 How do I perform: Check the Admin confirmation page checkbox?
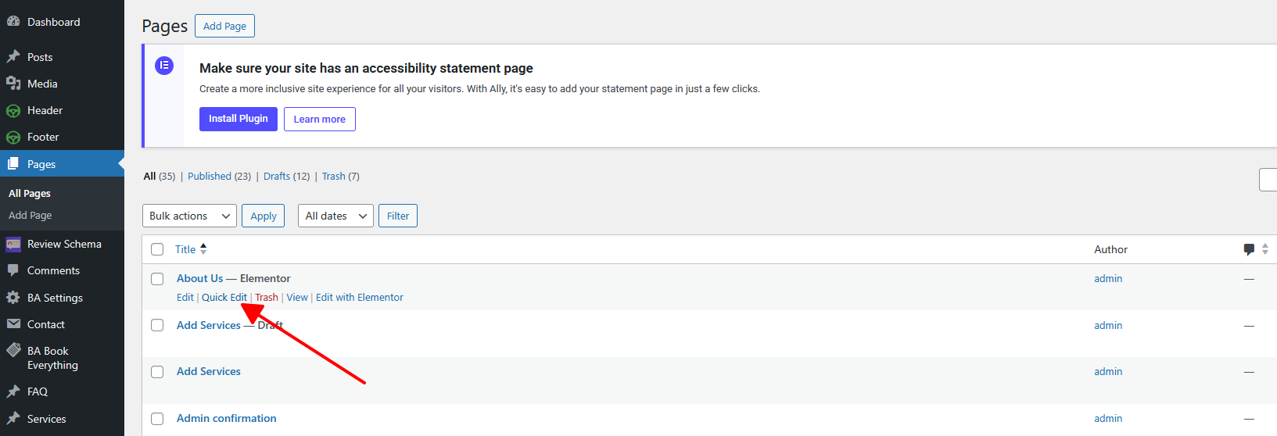pyautogui.click(x=157, y=419)
